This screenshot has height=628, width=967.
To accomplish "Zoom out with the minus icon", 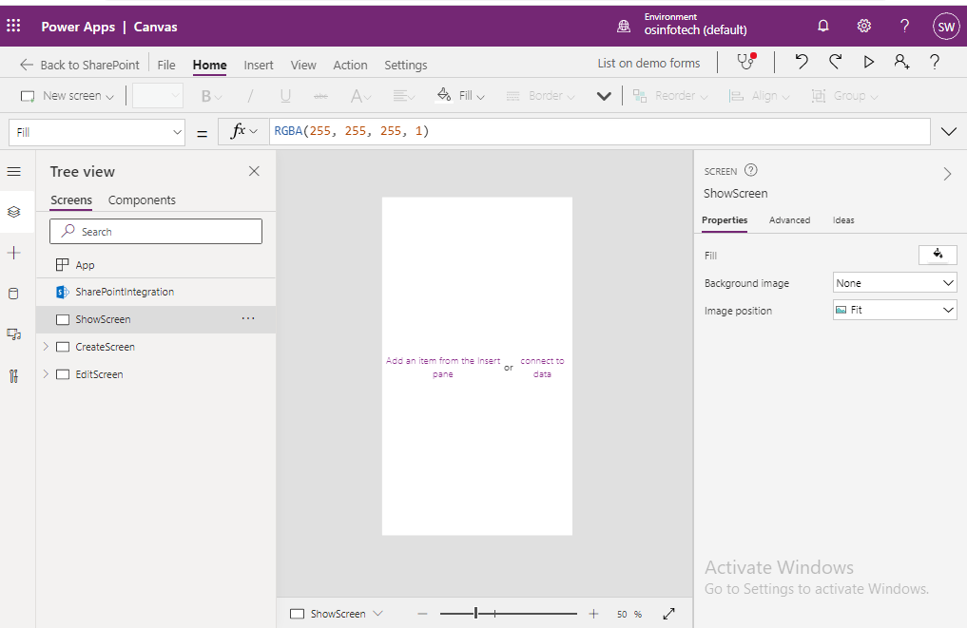I will [x=422, y=614].
